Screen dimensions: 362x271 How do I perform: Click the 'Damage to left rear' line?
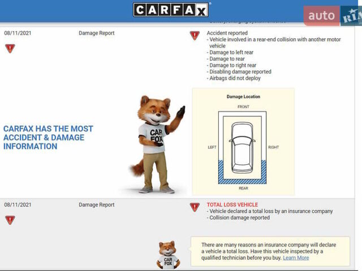(x=230, y=53)
